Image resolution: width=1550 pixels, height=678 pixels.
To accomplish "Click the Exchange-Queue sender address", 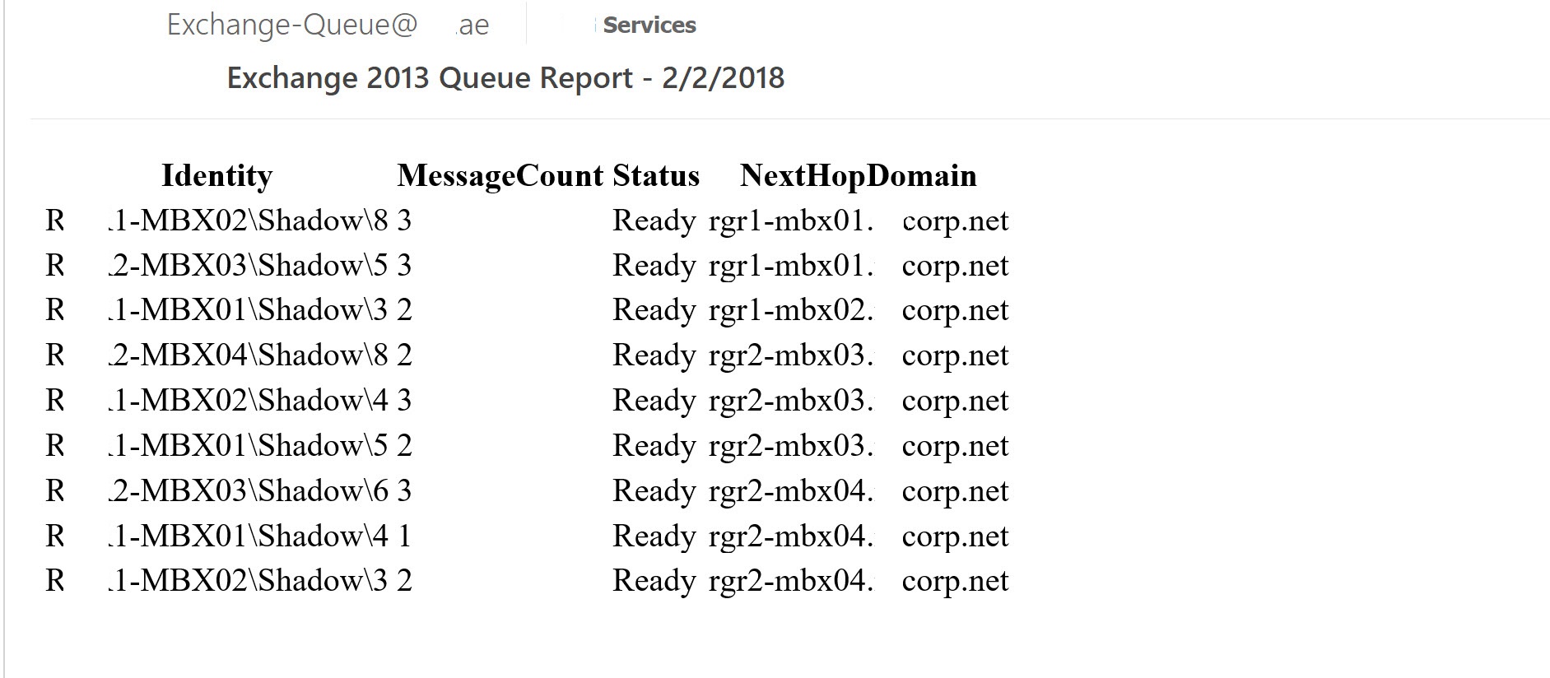I will [328, 25].
